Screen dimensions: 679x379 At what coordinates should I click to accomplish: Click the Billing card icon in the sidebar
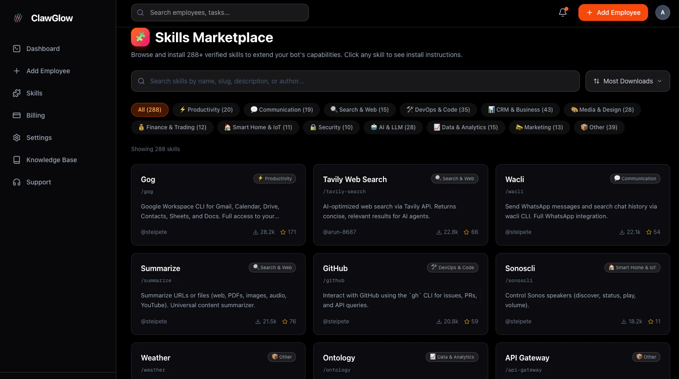click(17, 115)
